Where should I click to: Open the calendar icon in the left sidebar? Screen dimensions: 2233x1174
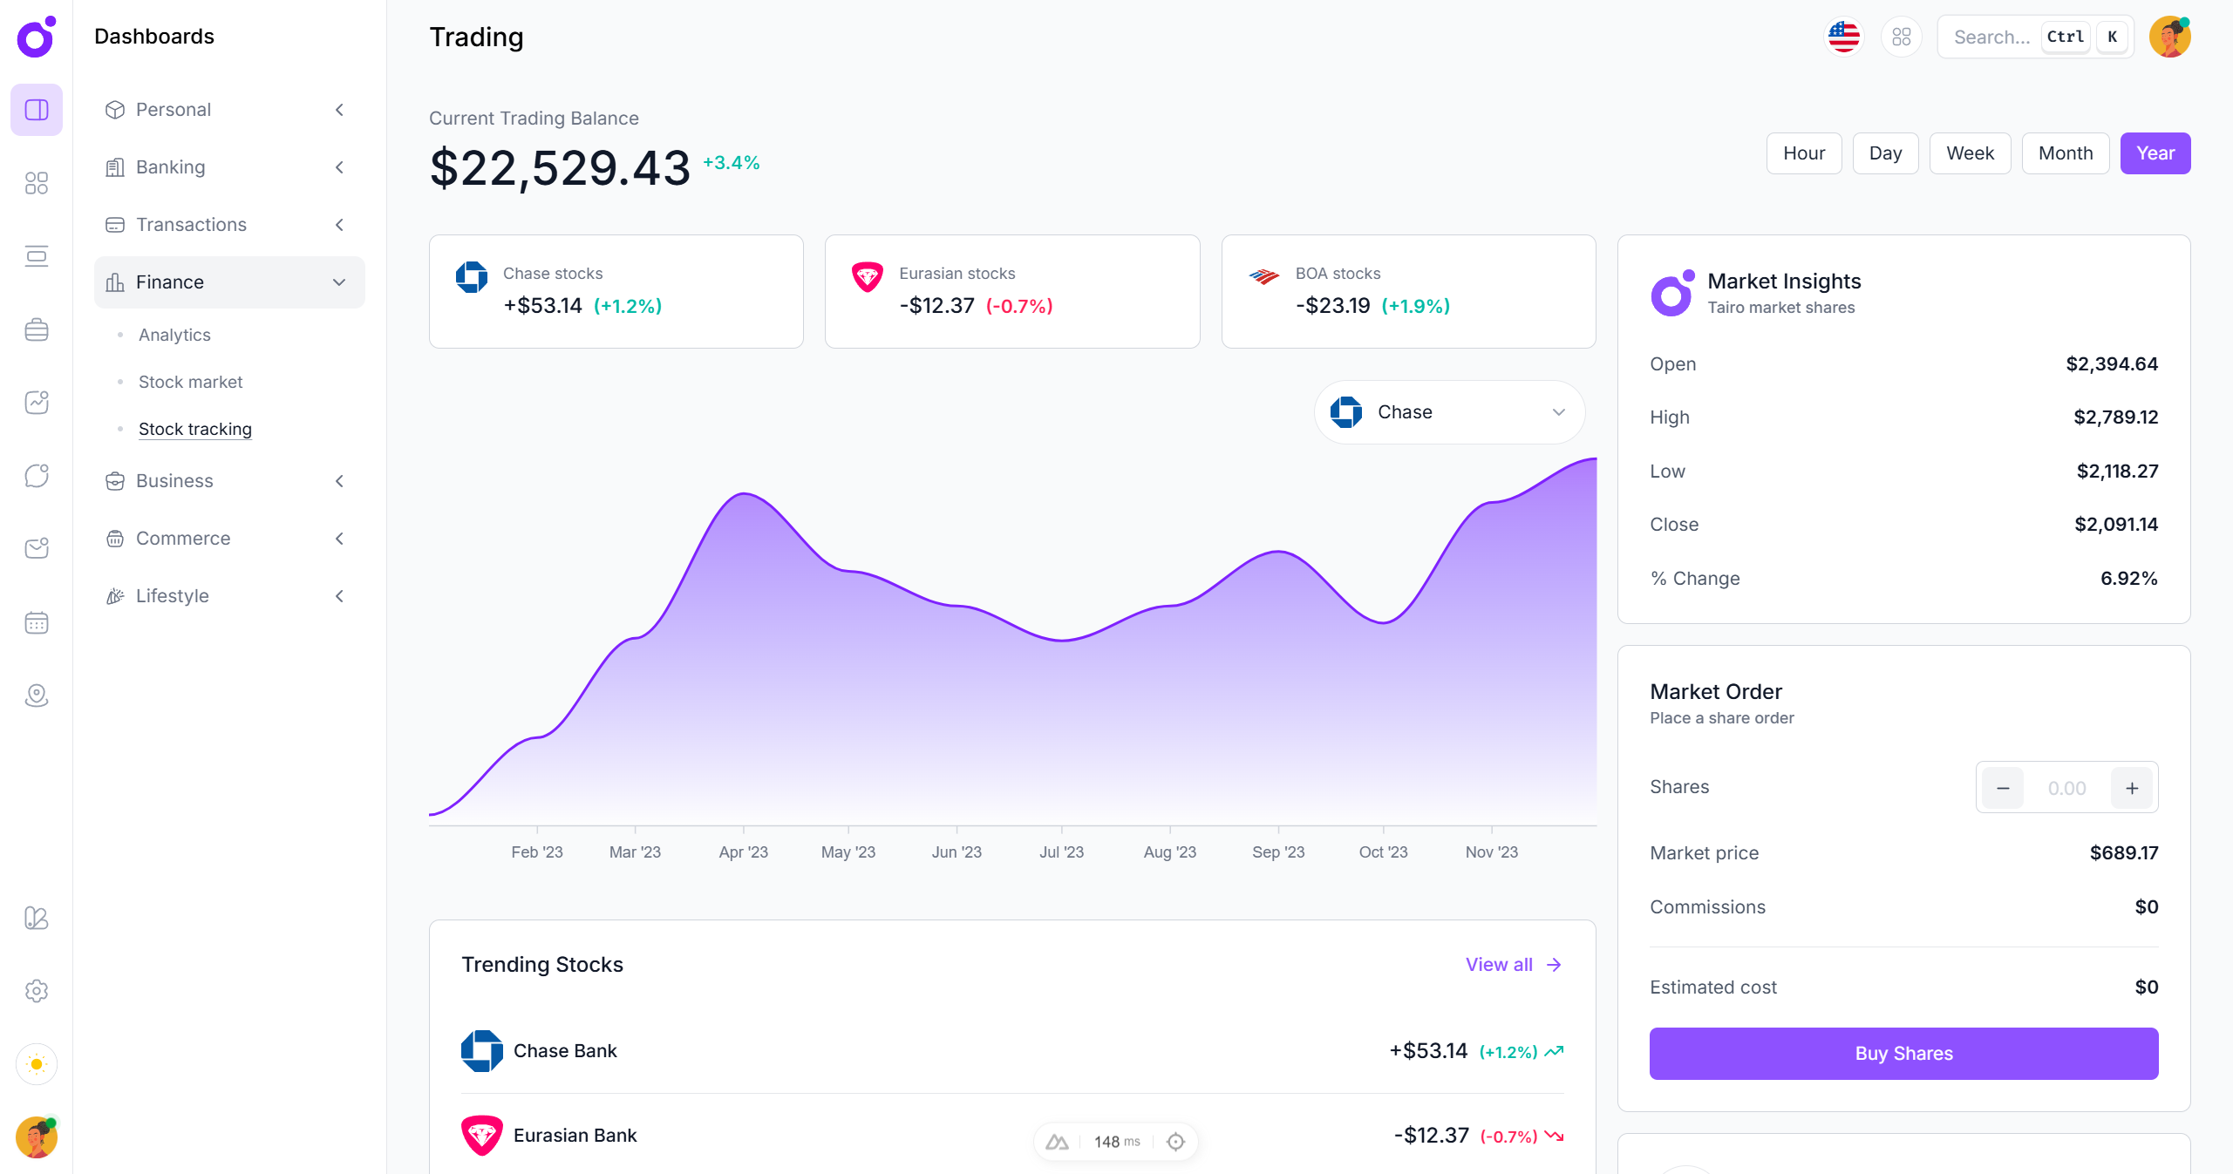[37, 622]
